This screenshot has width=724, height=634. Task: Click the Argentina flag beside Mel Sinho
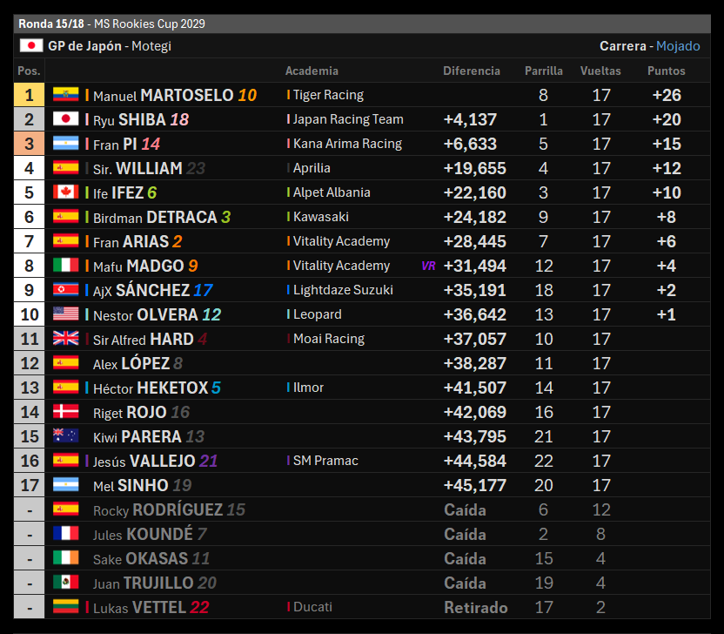pos(65,485)
